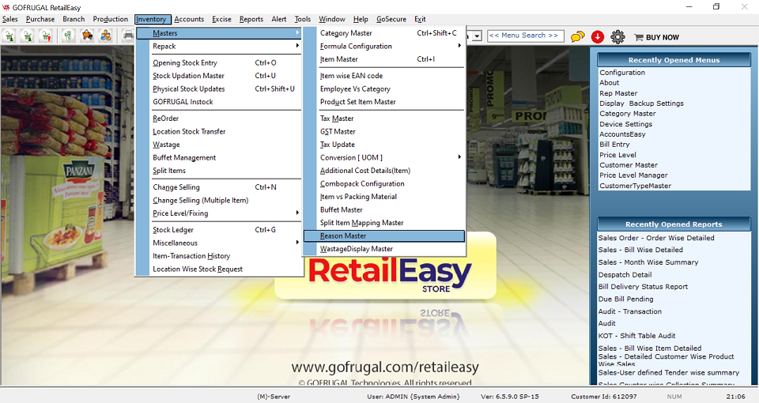759x403 pixels.
Task: Click the orange basket toolbar icon
Action: coord(86,36)
